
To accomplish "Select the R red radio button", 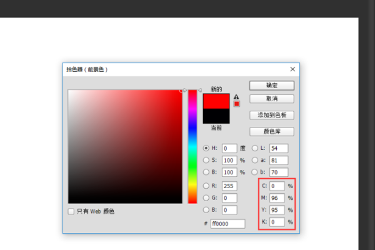I will [x=207, y=186].
